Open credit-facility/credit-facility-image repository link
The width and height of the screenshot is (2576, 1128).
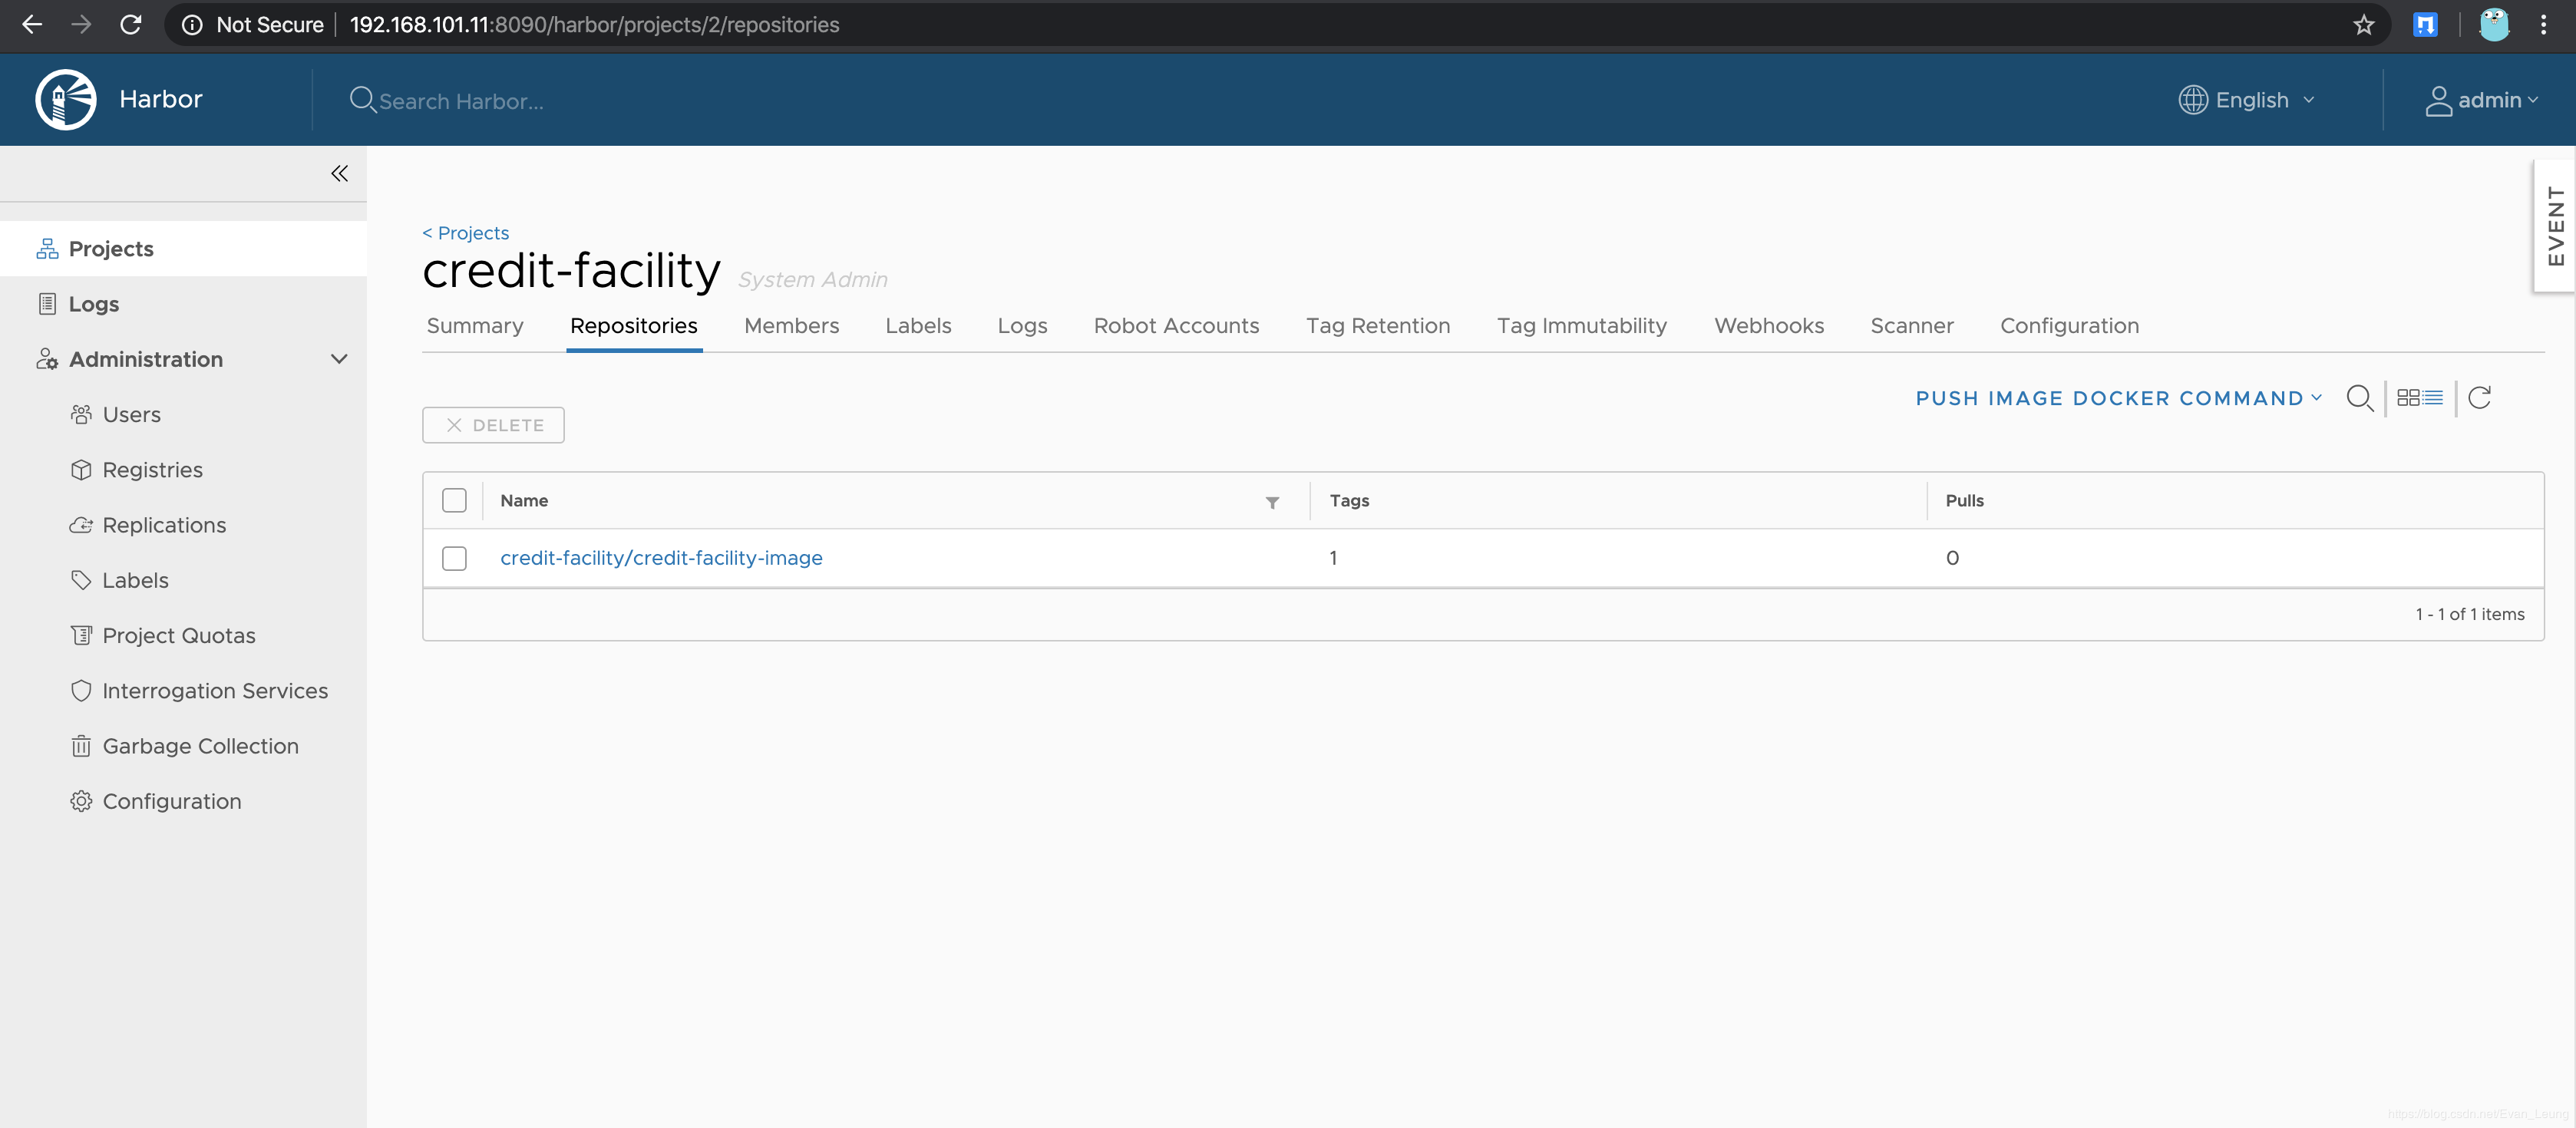661,558
